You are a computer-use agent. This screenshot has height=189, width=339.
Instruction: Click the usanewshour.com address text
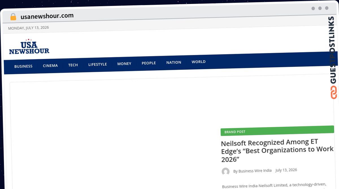pos(47,16)
